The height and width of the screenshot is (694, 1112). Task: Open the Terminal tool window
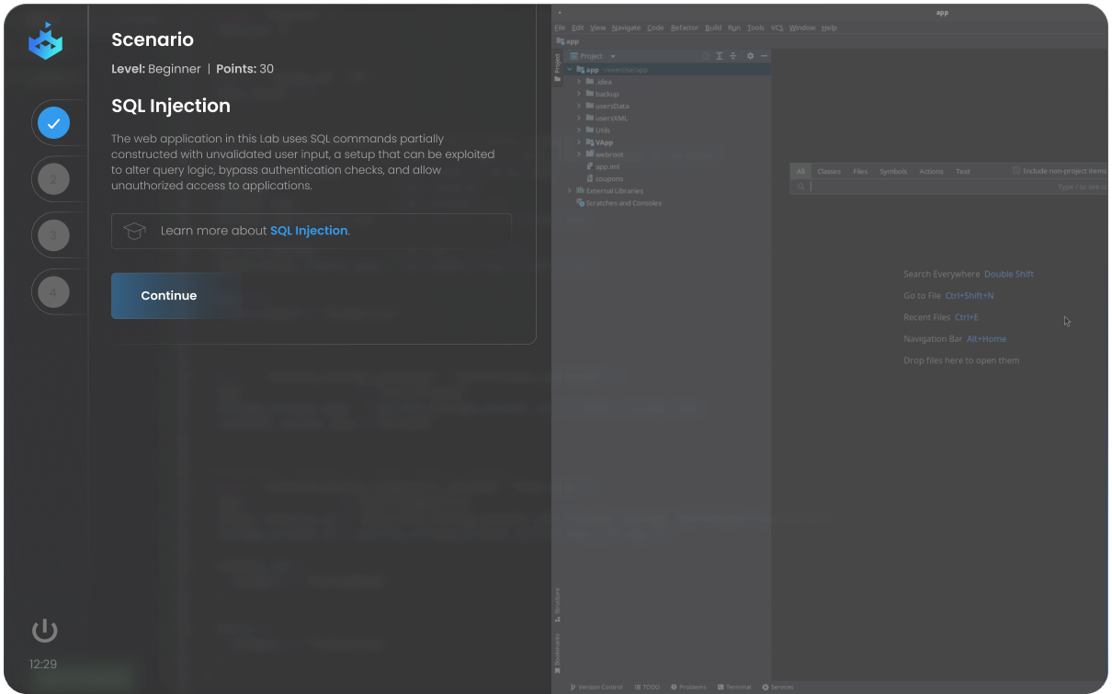(x=734, y=687)
